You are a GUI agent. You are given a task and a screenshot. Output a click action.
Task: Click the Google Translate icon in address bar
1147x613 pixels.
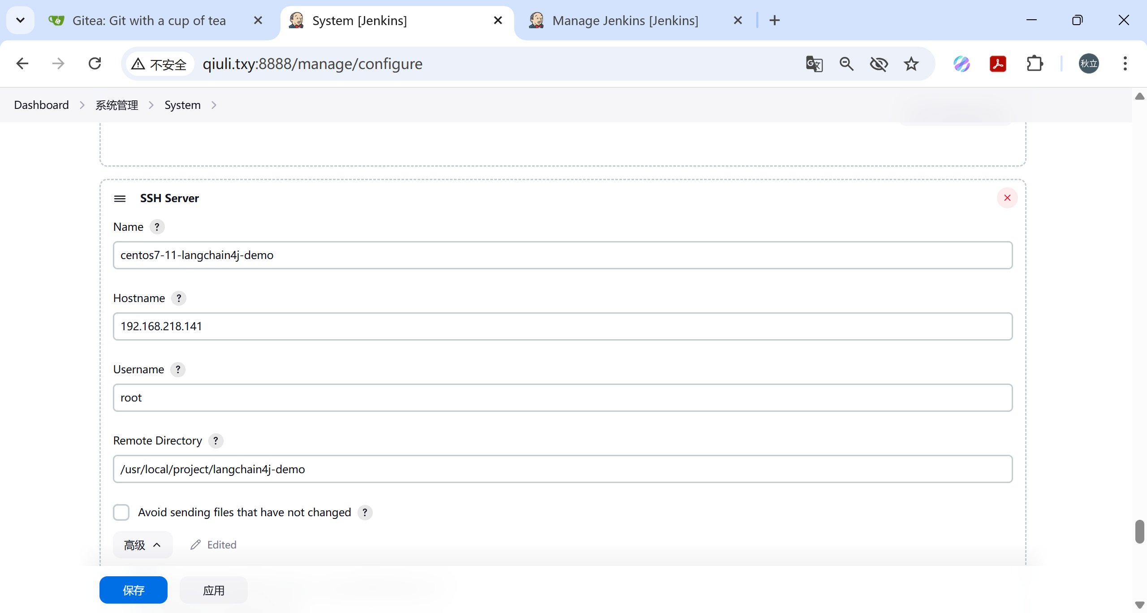814,64
